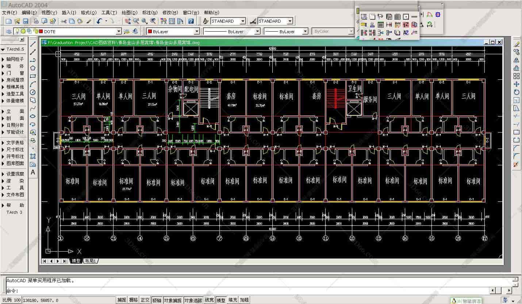Turn on 线宽 lineweight display
This screenshot has height=304, width=522.
point(208,300)
